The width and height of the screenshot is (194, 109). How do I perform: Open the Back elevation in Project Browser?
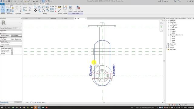click(x=173, y=37)
